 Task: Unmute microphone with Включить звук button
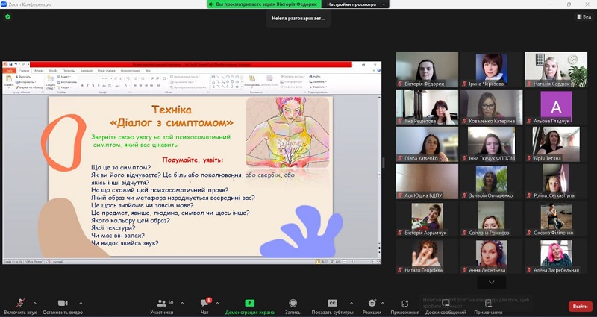[x=19, y=306]
